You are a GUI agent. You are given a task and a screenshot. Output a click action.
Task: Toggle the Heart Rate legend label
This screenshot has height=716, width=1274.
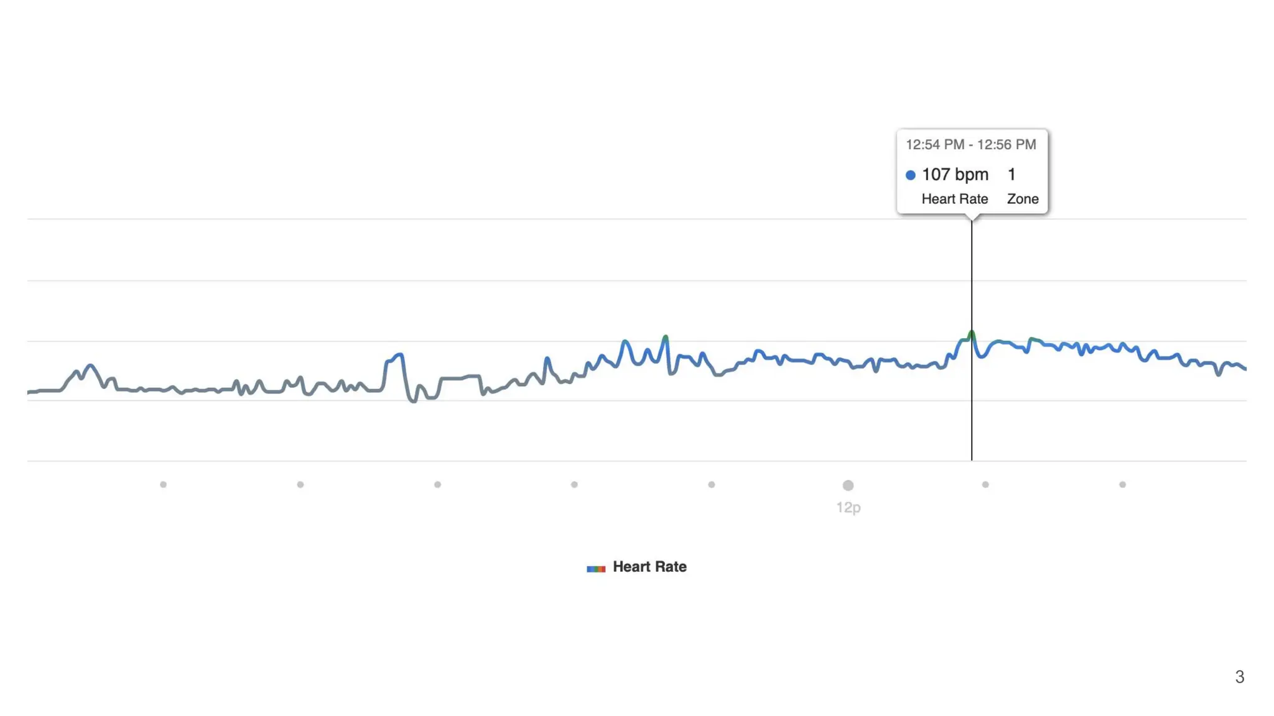coord(649,567)
